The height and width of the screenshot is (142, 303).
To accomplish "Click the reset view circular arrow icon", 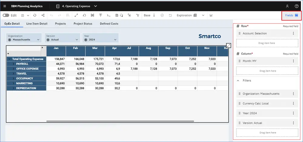I will (x=84, y=15).
